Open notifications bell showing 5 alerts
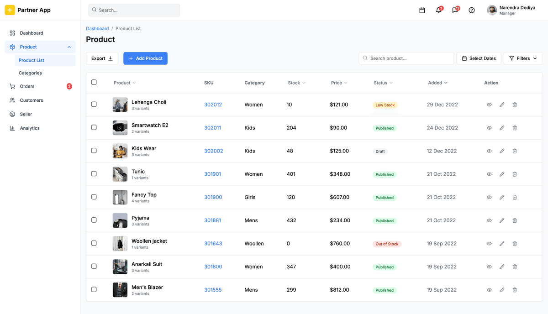548x314 pixels. (438, 10)
